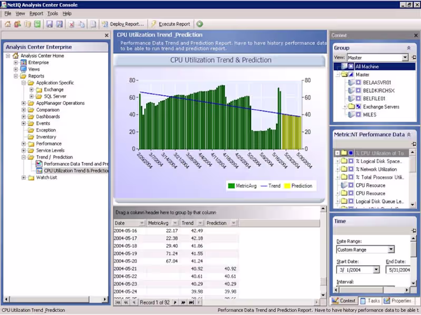Collapse the Group section chevron

point(409,48)
